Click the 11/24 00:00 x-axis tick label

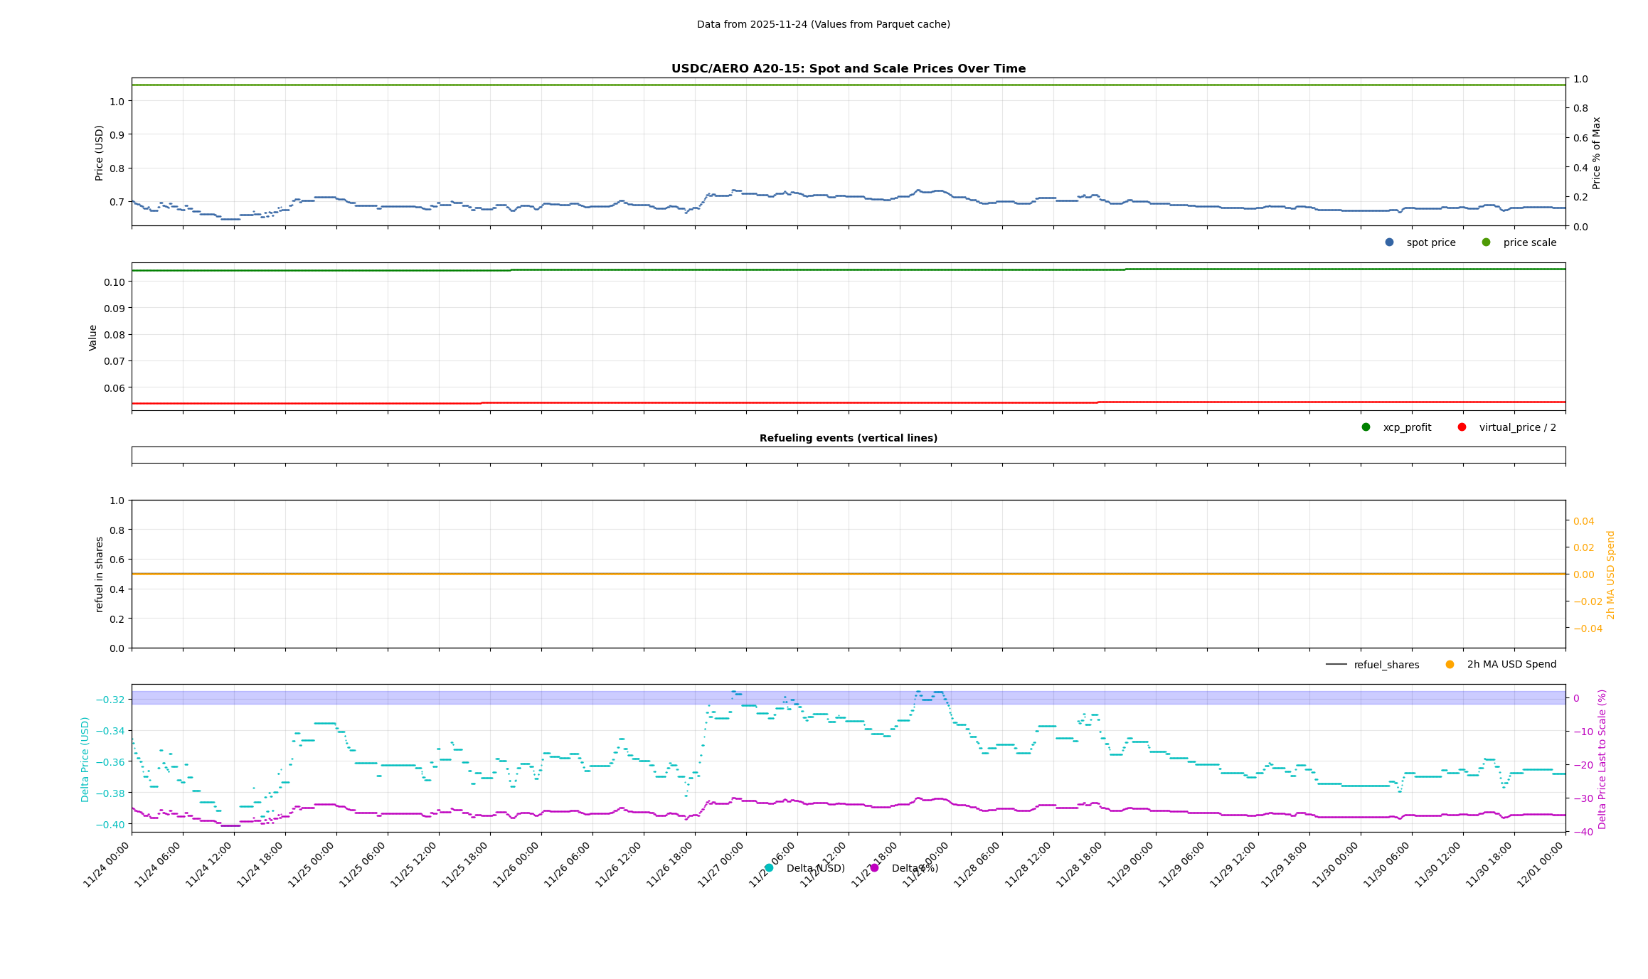[x=107, y=864]
